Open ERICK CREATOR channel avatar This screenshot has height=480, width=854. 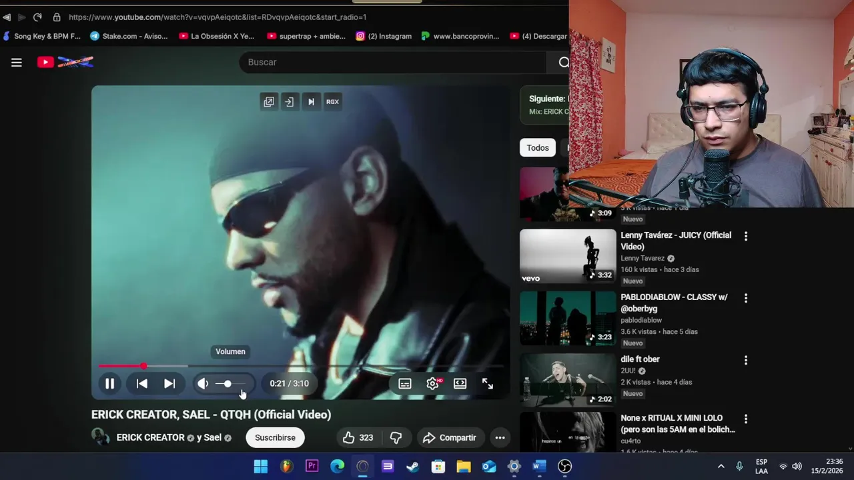coord(101,437)
